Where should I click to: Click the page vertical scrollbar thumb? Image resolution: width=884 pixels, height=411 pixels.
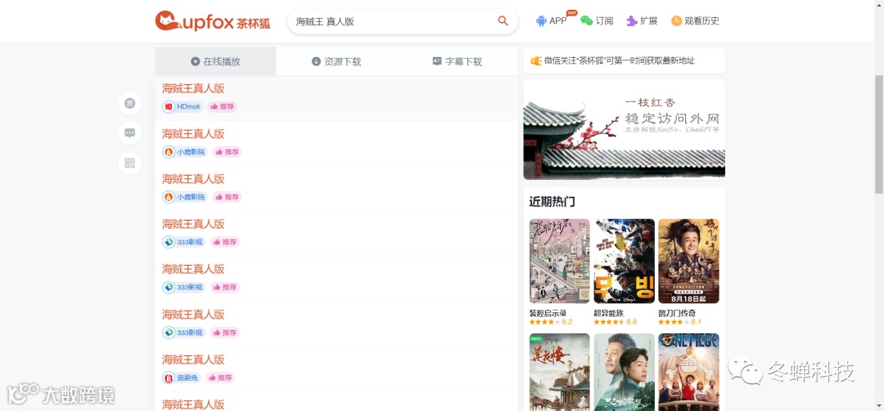878,134
